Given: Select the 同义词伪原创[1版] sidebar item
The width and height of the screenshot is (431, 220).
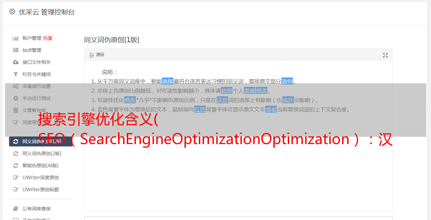Looking at the screenshot, I should coord(41,141).
